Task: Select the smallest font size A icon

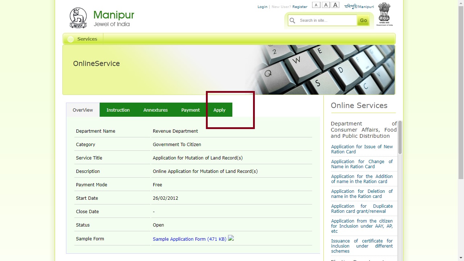Action: pos(316,5)
